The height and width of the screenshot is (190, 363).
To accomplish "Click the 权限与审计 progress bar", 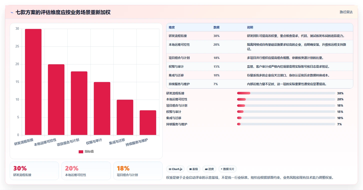I will point(286,112).
